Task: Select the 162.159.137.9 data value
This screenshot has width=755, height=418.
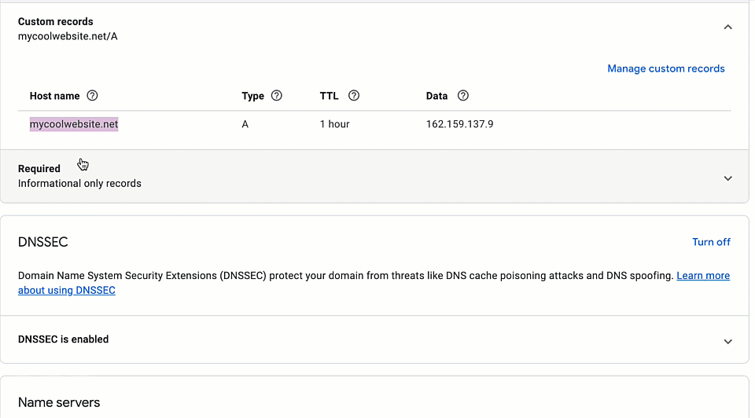Action: point(459,124)
